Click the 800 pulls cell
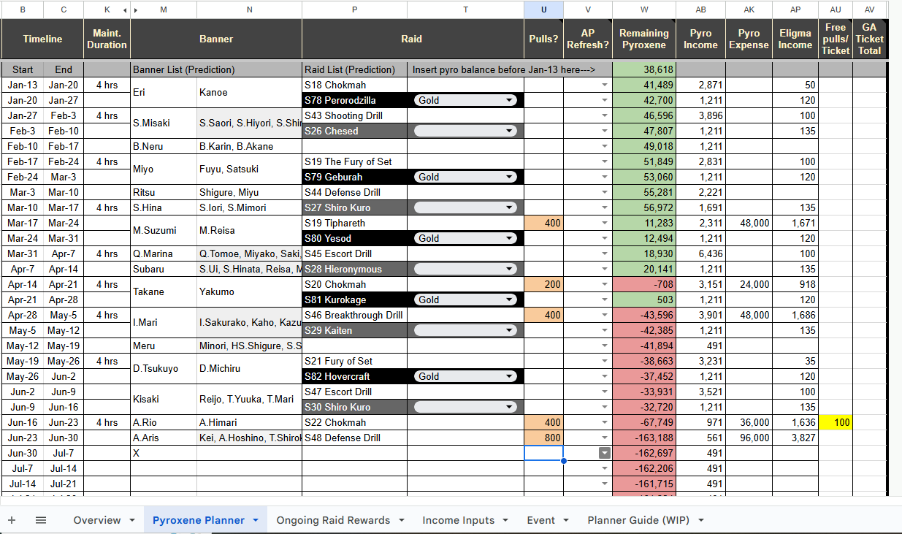 [543, 438]
